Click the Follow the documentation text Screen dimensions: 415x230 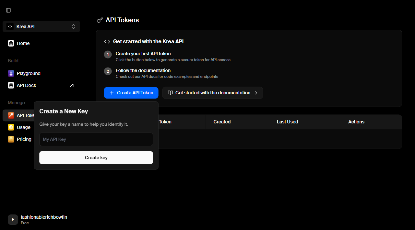point(143,70)
